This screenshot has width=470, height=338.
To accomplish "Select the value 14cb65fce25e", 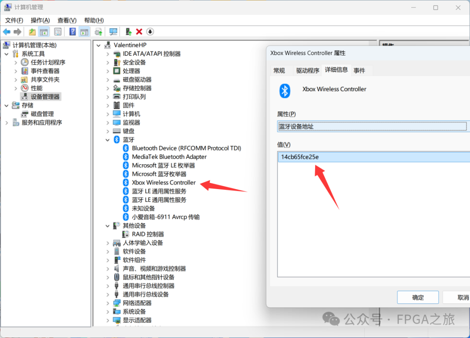I will pyautogui.click(x=374, y=157).
